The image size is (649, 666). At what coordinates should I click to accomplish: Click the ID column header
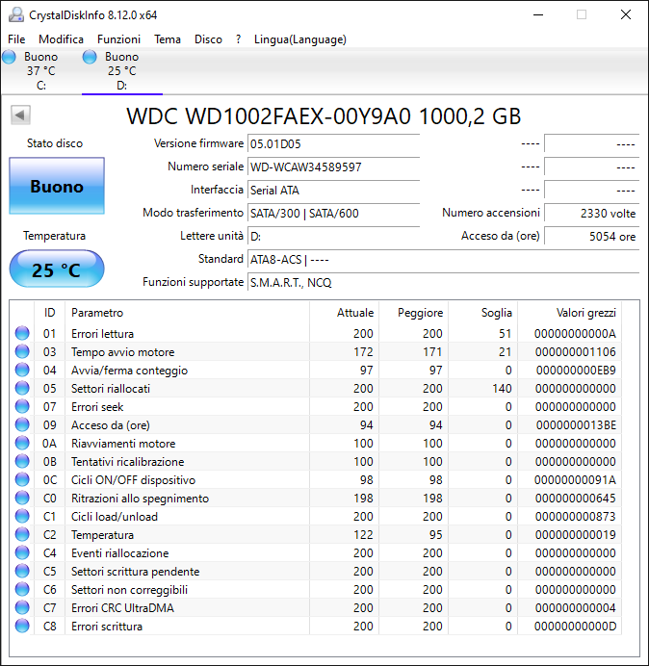pyautogui.click(x=49, y=313)
